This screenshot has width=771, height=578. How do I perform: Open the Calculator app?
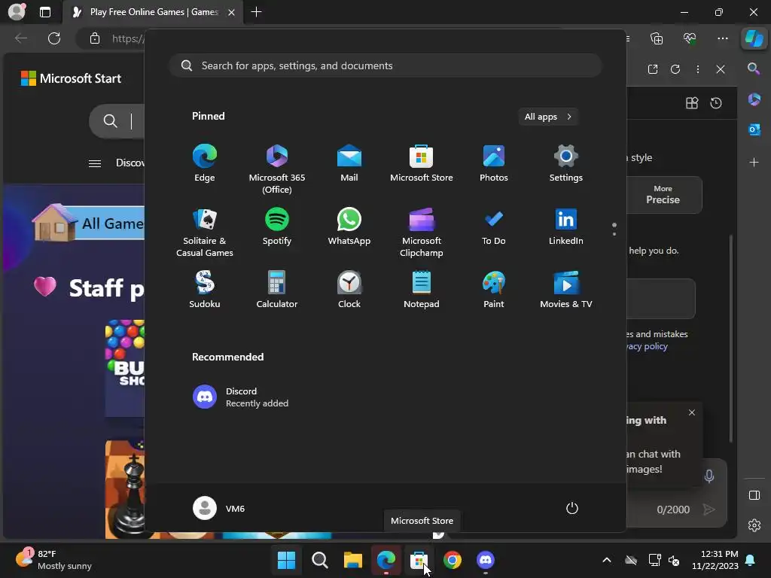click(277, 290)
